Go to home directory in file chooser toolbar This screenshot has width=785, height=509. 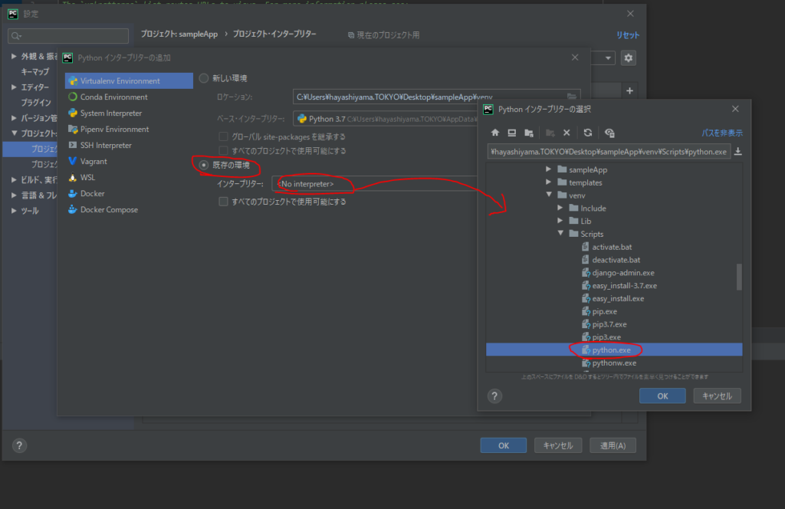click(495, 133)
